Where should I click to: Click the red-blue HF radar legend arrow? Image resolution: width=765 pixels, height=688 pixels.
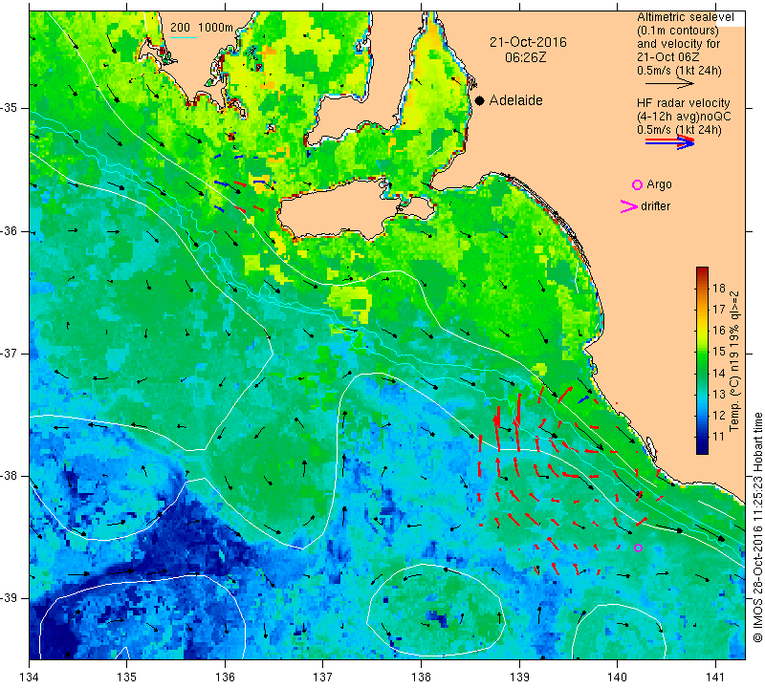point(669,142)
